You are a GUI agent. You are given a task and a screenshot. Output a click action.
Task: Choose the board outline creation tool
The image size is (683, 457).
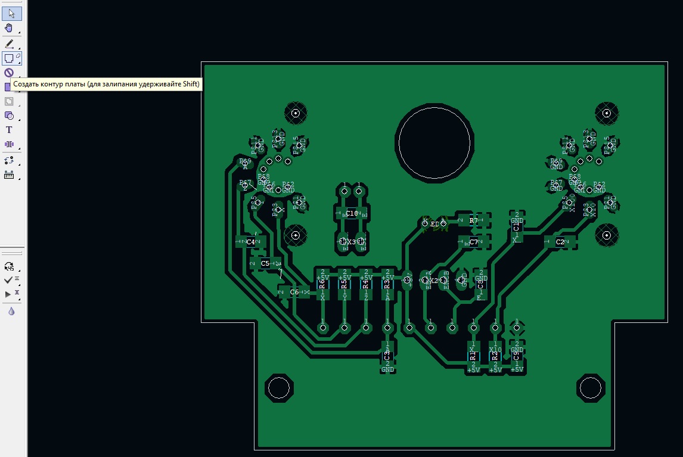tap(9, 58)
